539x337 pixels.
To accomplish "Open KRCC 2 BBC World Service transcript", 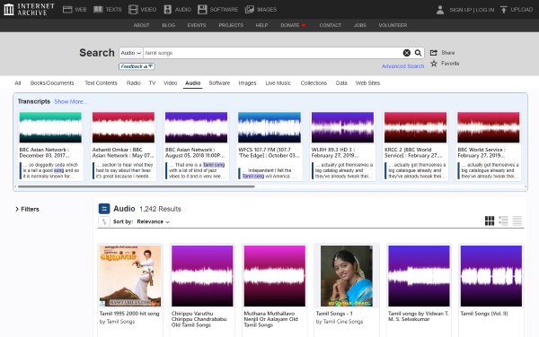I will (415, 146).
